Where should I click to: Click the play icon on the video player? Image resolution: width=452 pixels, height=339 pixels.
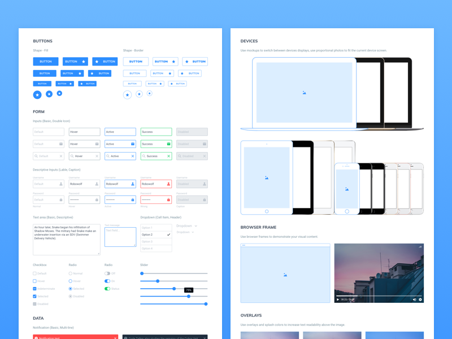(338, 299)
